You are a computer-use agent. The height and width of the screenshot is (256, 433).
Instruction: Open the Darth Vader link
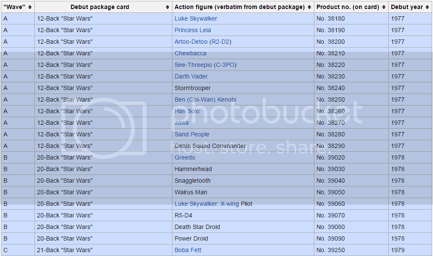coord(191,76)
